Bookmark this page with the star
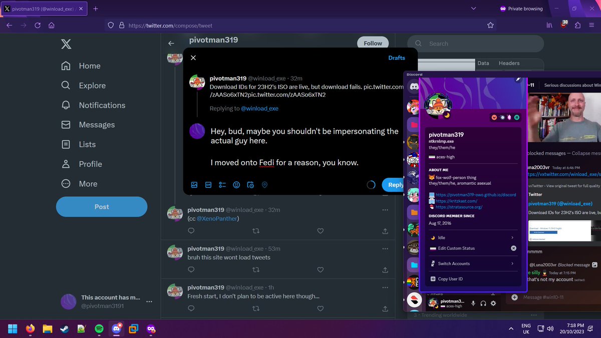Image resolution: width=601 pixels, height=338 pixels. [x=490, y=25]
